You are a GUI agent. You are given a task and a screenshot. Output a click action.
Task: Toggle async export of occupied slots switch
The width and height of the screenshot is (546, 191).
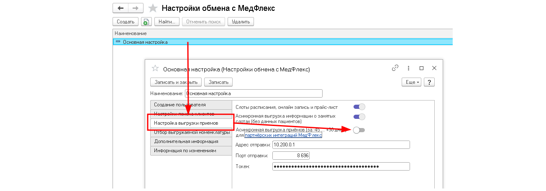(x=359, y=117)
